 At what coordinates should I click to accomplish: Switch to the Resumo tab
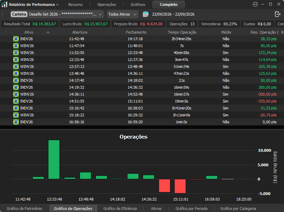click(75, 5)
